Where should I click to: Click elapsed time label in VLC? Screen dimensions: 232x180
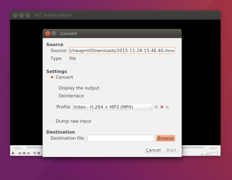(18, 148)
